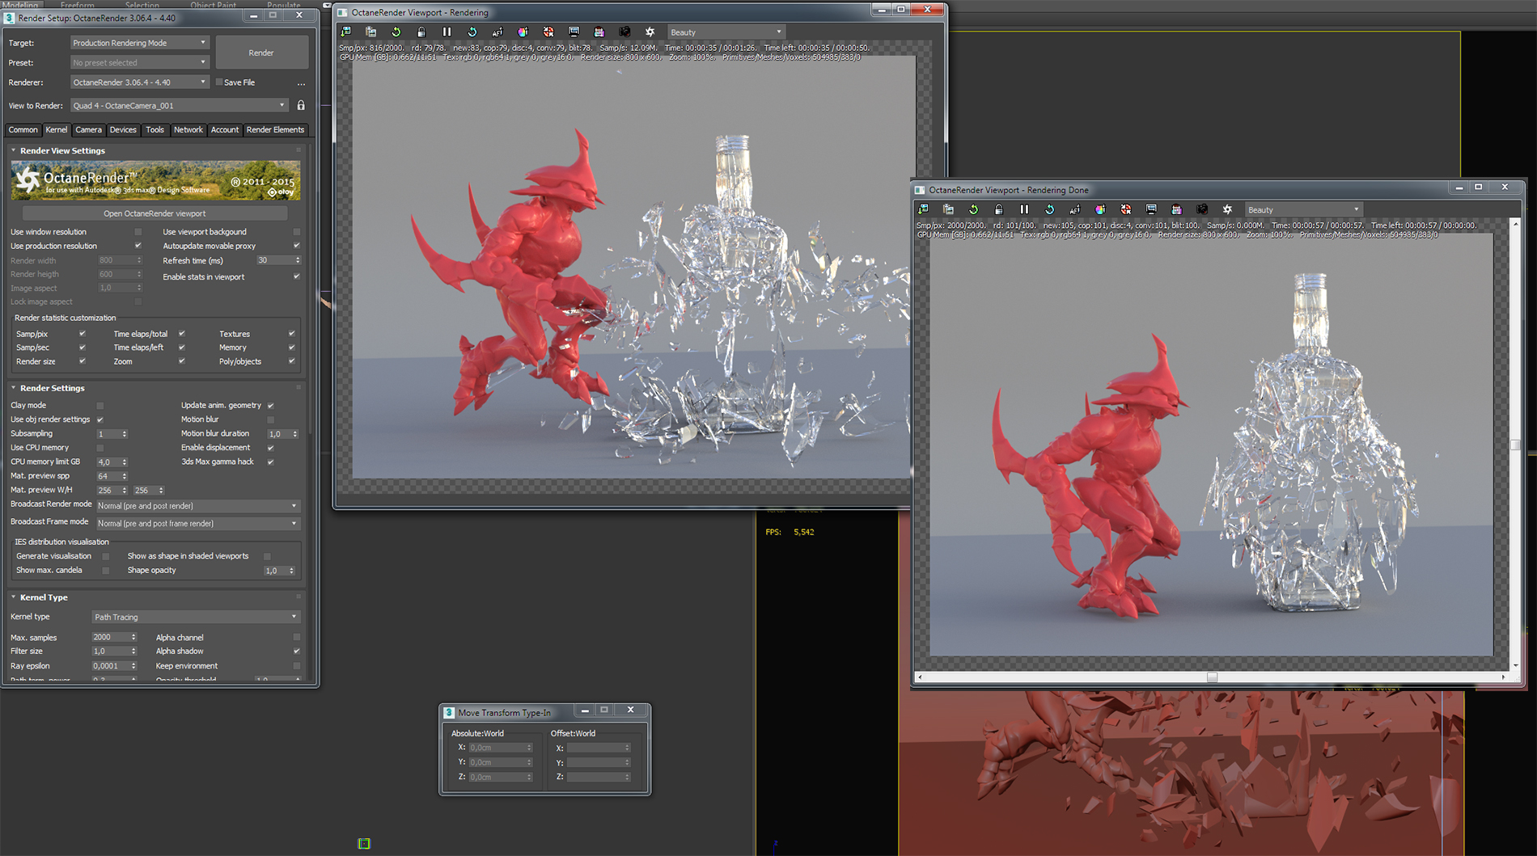Click the autofocus (AF) picker in the Rendering viewport
The width and height of the screenshot is (1537, 856).
coord(498,32)
